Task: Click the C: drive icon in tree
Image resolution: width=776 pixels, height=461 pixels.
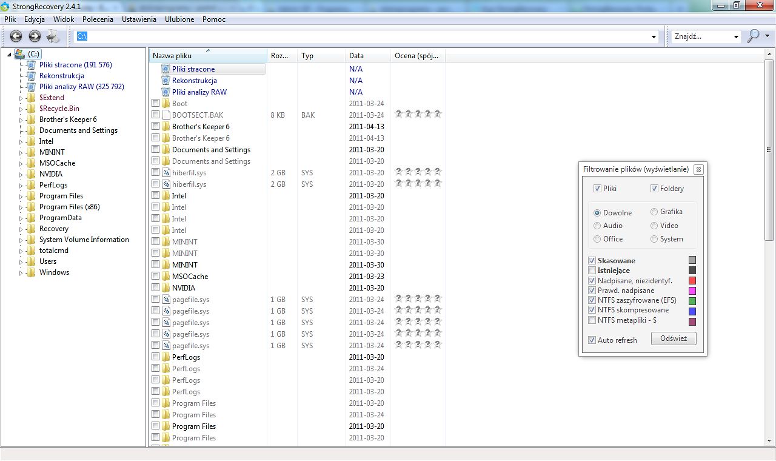Action: click(x=19, y=54)
